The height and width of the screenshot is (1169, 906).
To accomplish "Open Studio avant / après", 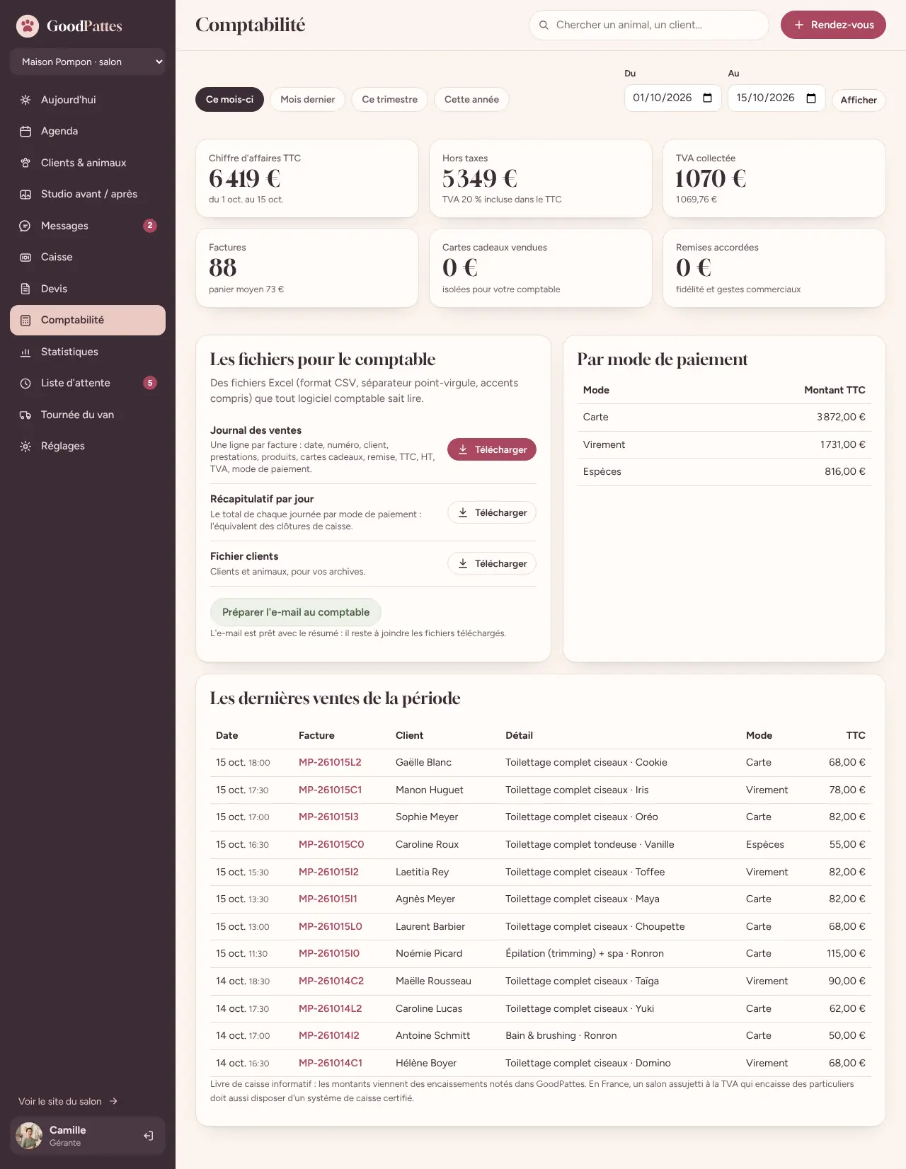I will (88, 194).
